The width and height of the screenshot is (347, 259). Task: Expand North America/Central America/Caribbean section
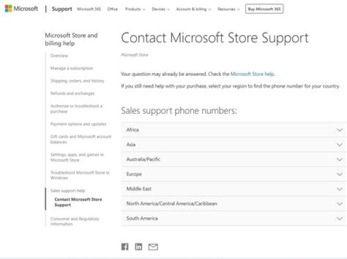click(234, 204)
